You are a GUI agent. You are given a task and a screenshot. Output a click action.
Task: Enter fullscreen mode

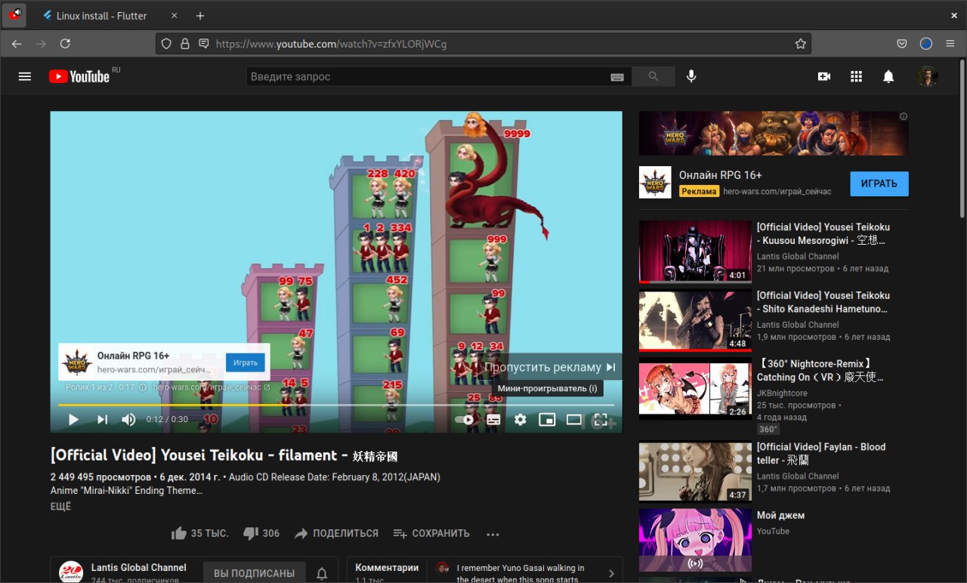click(x=601, y=420)
